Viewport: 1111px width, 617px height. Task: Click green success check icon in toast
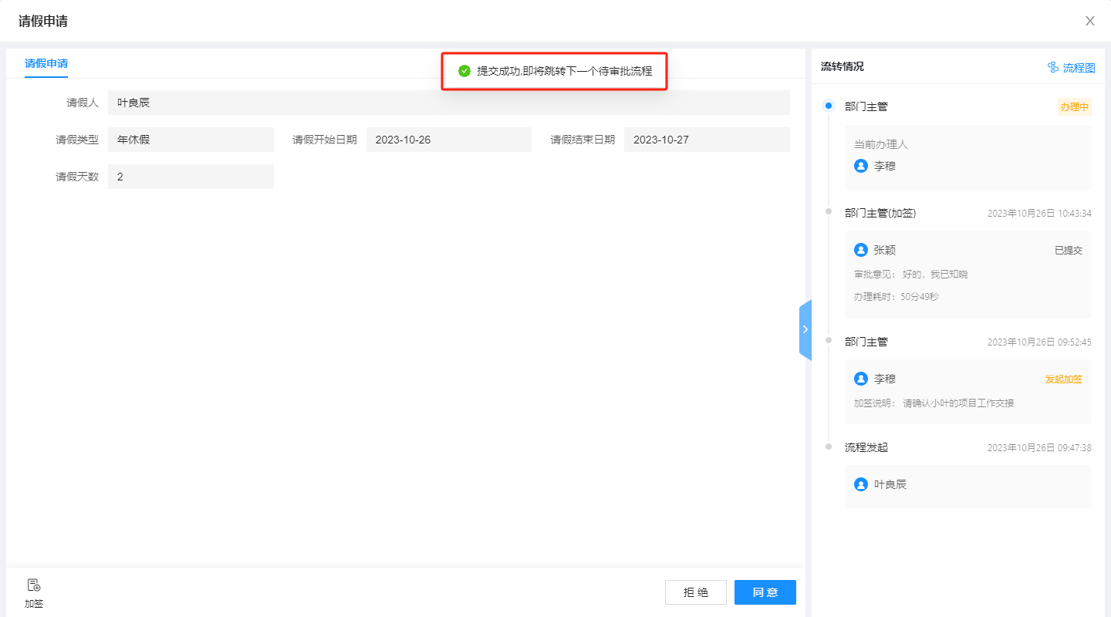464,71
